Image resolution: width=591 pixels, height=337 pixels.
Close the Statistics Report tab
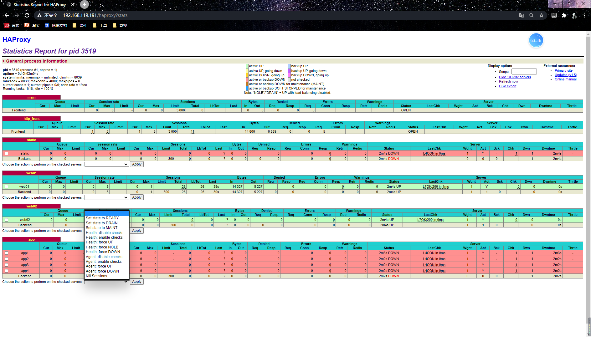[x=73, y=4]
